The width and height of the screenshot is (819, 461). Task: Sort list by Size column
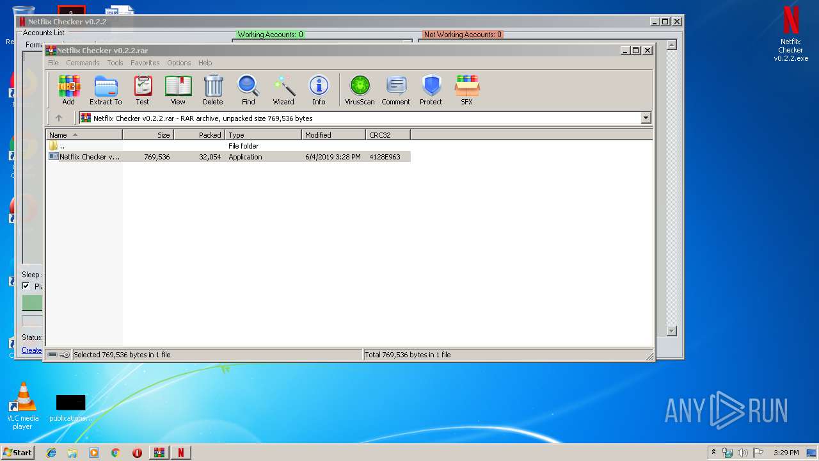pyautogui.click(x=148, y=135)
